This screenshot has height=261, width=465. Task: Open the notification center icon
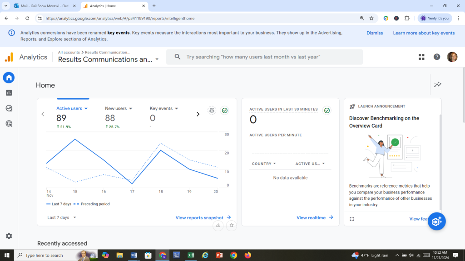(455, 255)
